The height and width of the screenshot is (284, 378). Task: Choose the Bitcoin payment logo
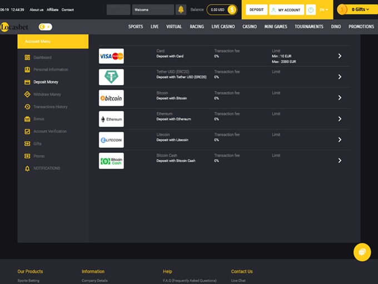pyautogui.click(x=111, y=98)
